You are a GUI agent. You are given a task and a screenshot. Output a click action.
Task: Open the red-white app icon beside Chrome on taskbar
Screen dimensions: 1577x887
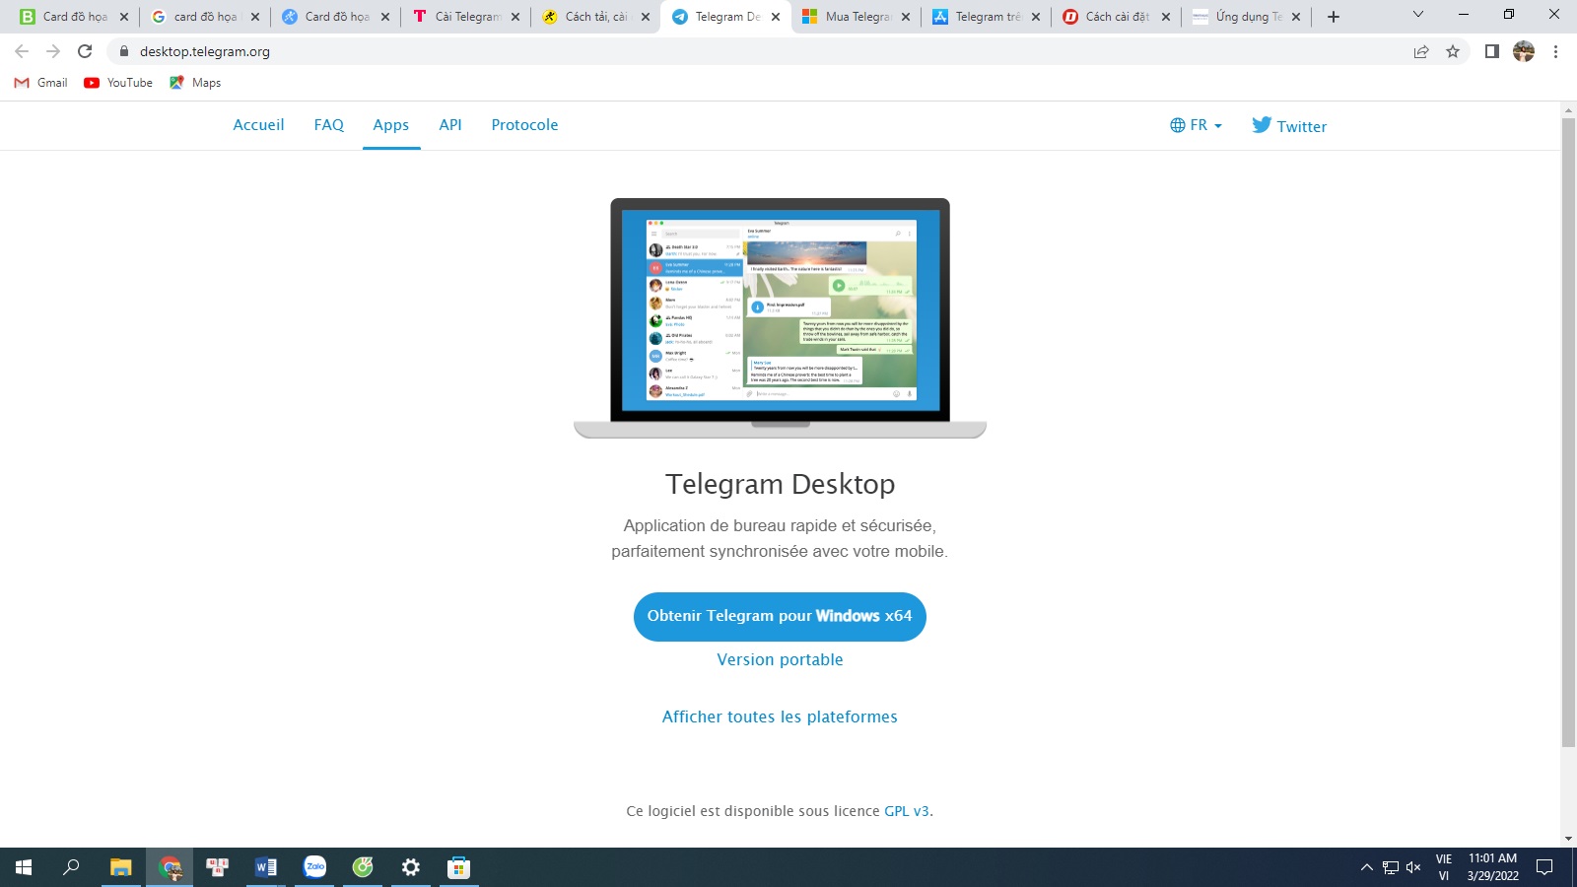point(218,867)
